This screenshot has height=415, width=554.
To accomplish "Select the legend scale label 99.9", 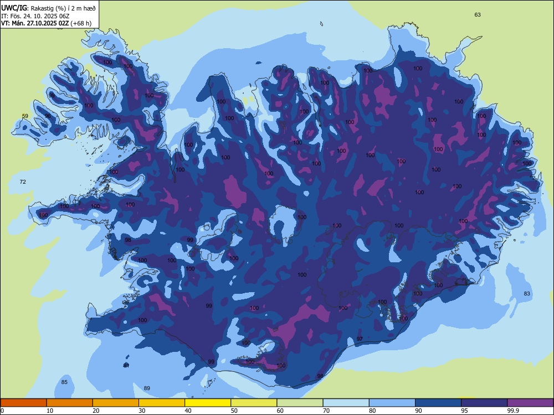I will click(512, 411).
